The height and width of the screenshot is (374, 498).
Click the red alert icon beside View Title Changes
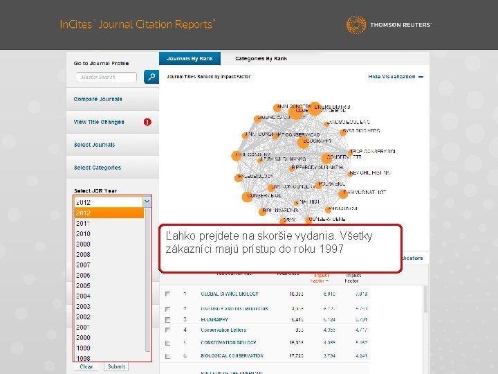[x=147, y=122]
